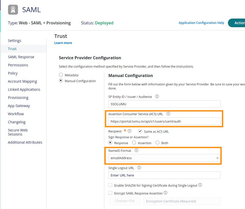The height and width of the screenshot is (209, 245).
Task: Select Both for sign response or assertion
Action: point(158,143)
